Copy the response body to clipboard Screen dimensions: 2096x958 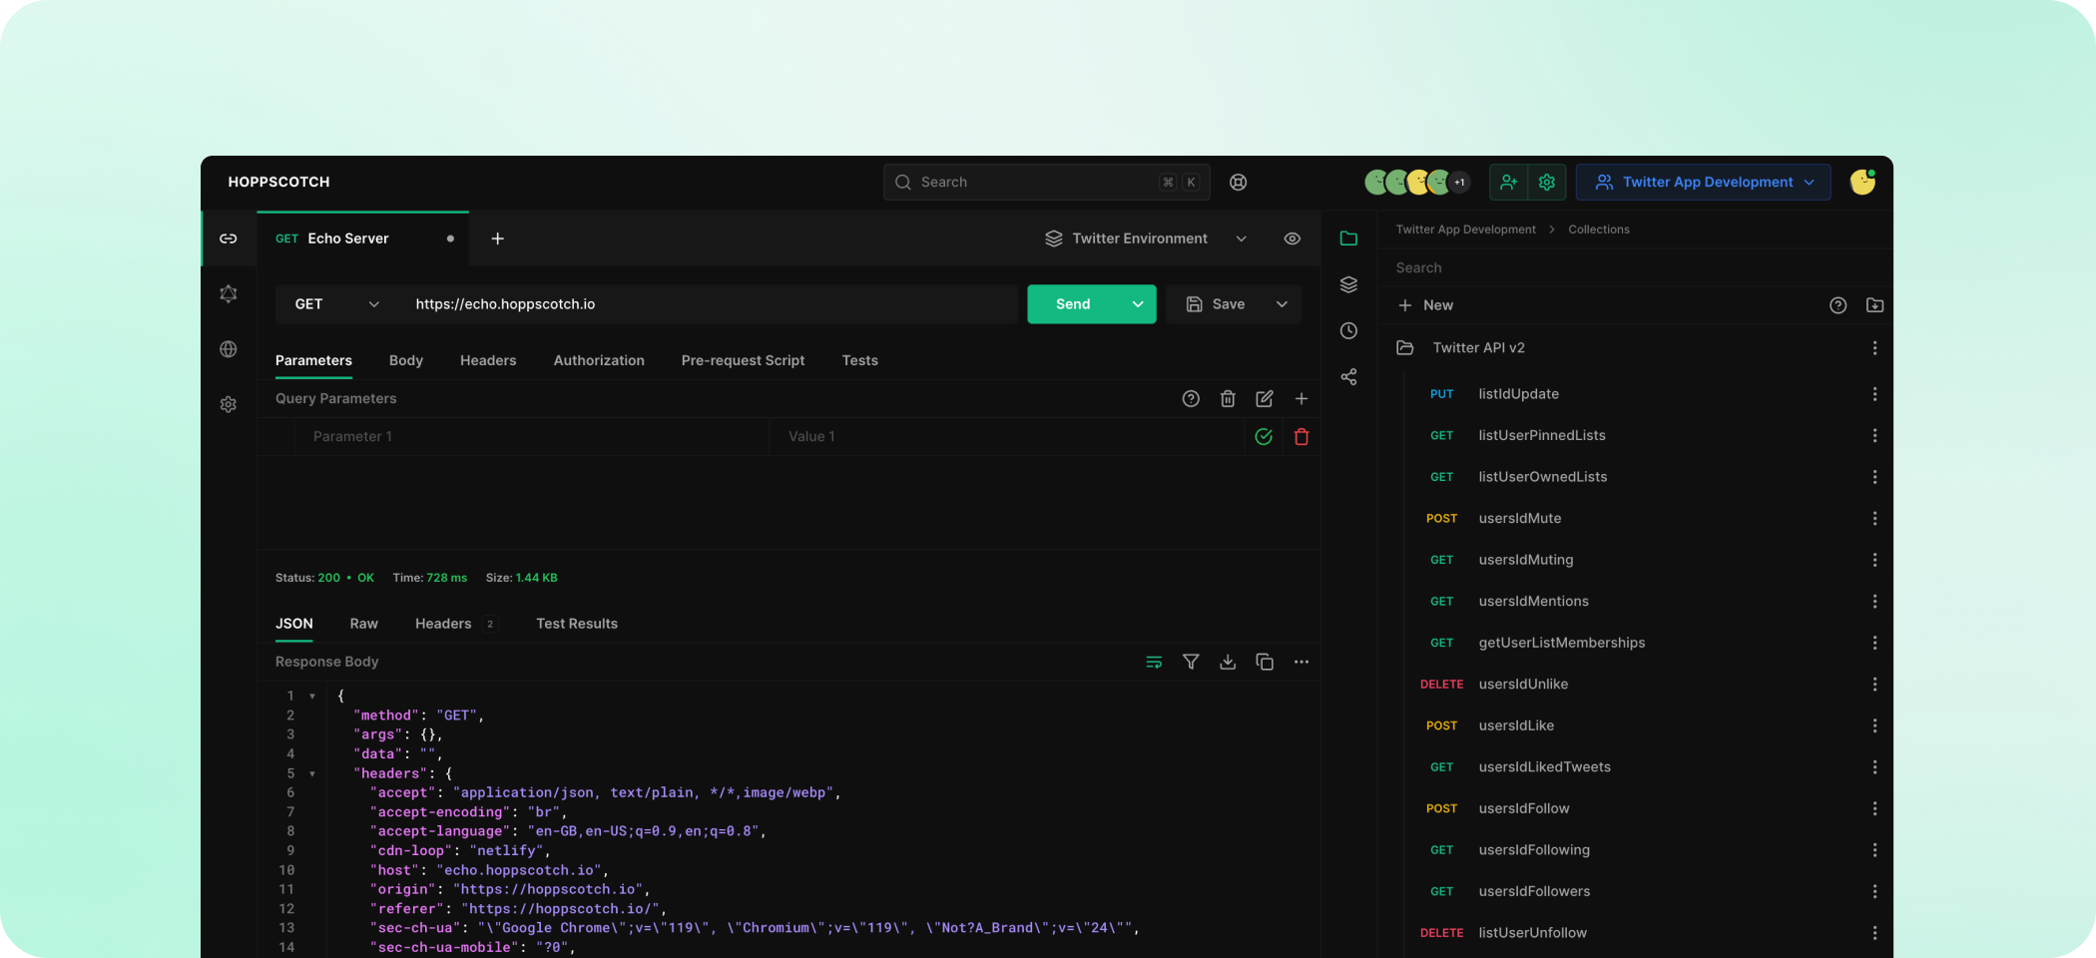click(x=1265, y=662)
